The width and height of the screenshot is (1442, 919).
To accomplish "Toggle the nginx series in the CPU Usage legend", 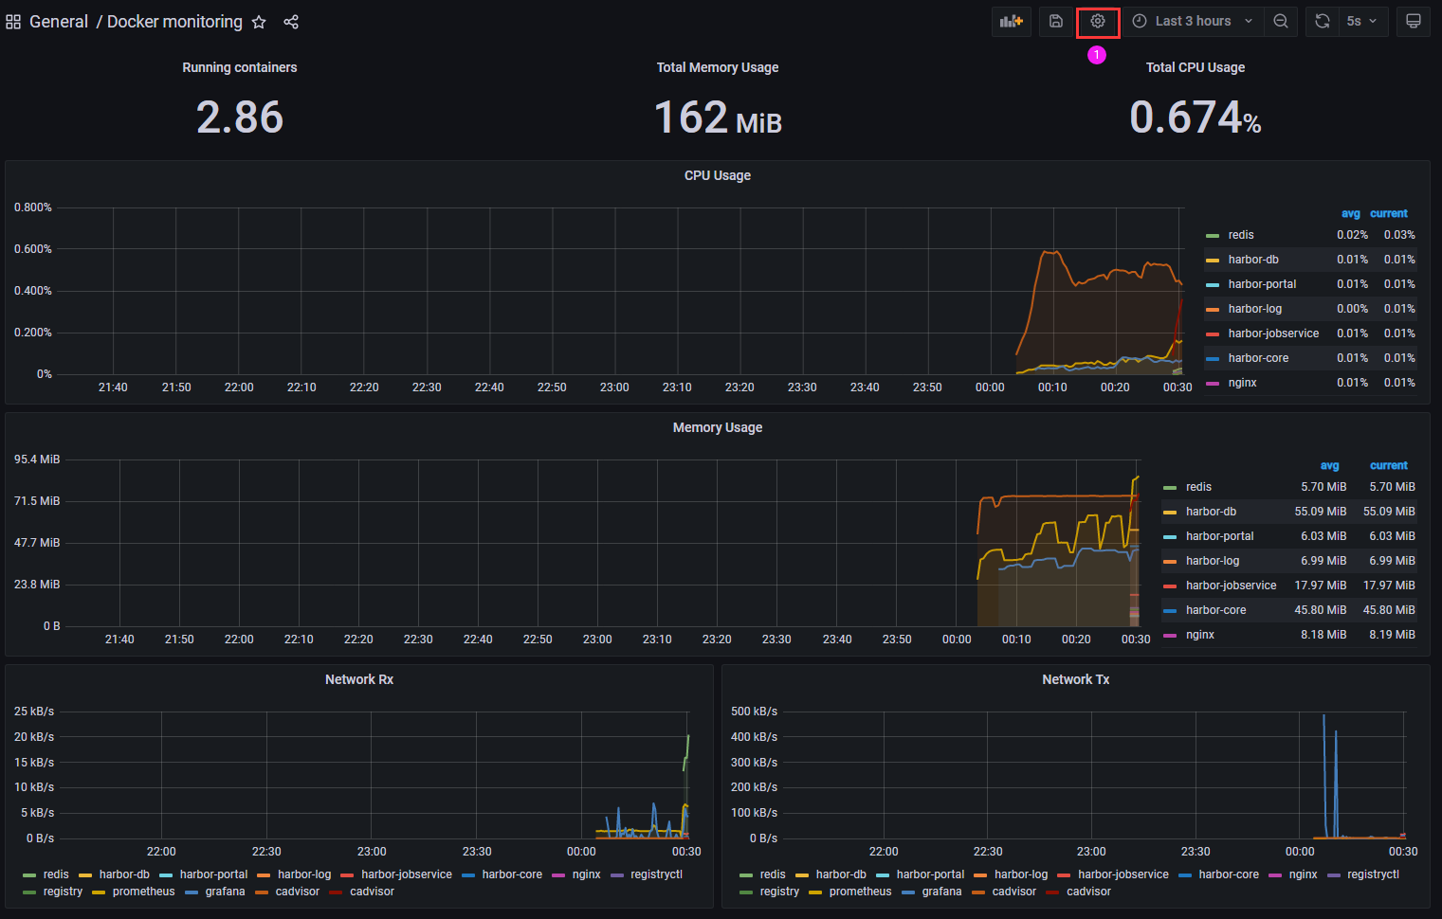I will point(1242,383).
